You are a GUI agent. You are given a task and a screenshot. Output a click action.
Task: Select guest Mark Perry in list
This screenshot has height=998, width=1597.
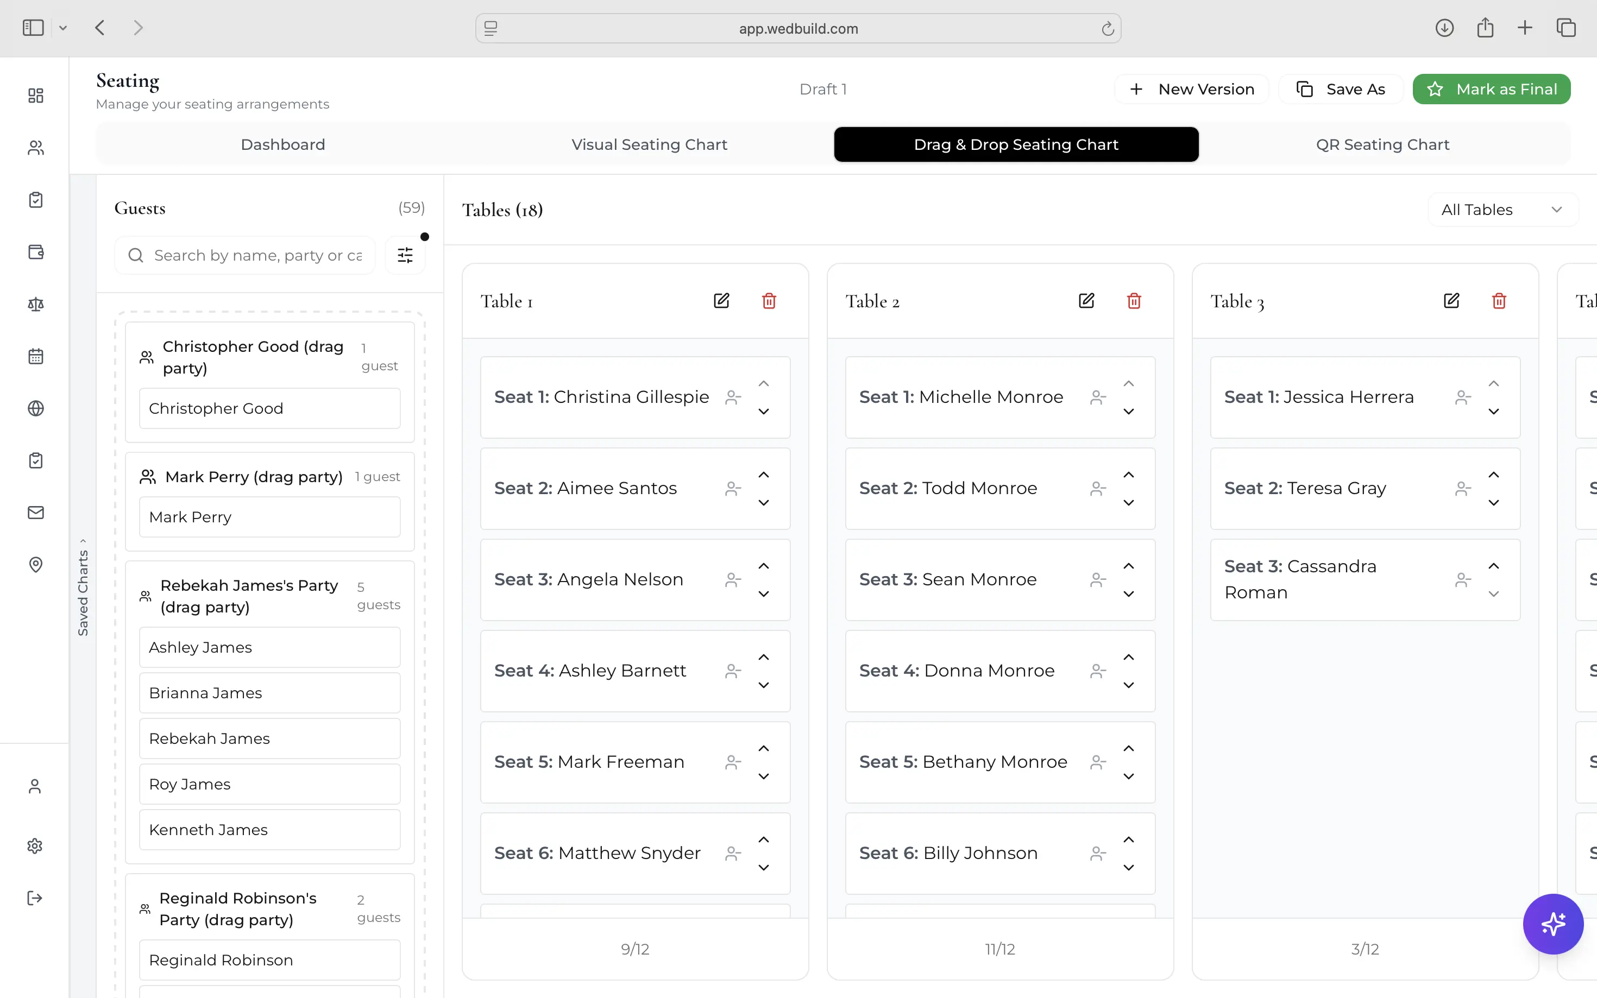(x=269, y=517)
